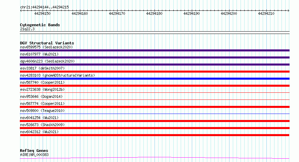
Task: Click ruler position 44294170
Action: pyautogui.click(x=117, y=13)
